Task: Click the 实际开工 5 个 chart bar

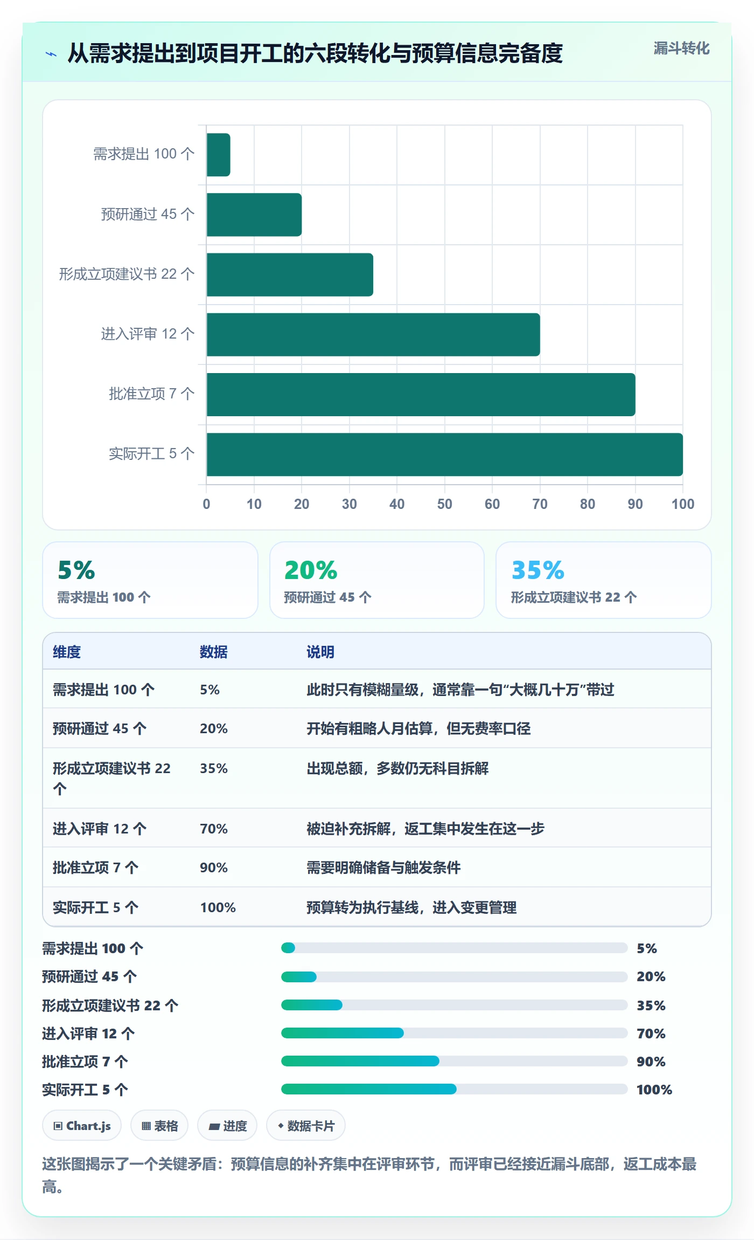Action: pyautogui.click(x=445, y=454)
